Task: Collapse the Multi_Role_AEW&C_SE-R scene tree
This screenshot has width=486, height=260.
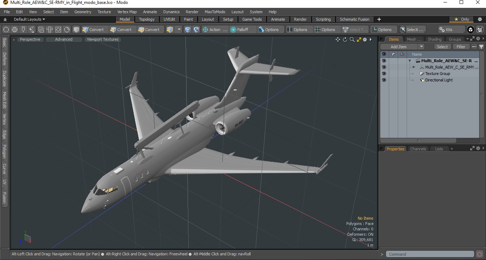Action: point(410,61)
